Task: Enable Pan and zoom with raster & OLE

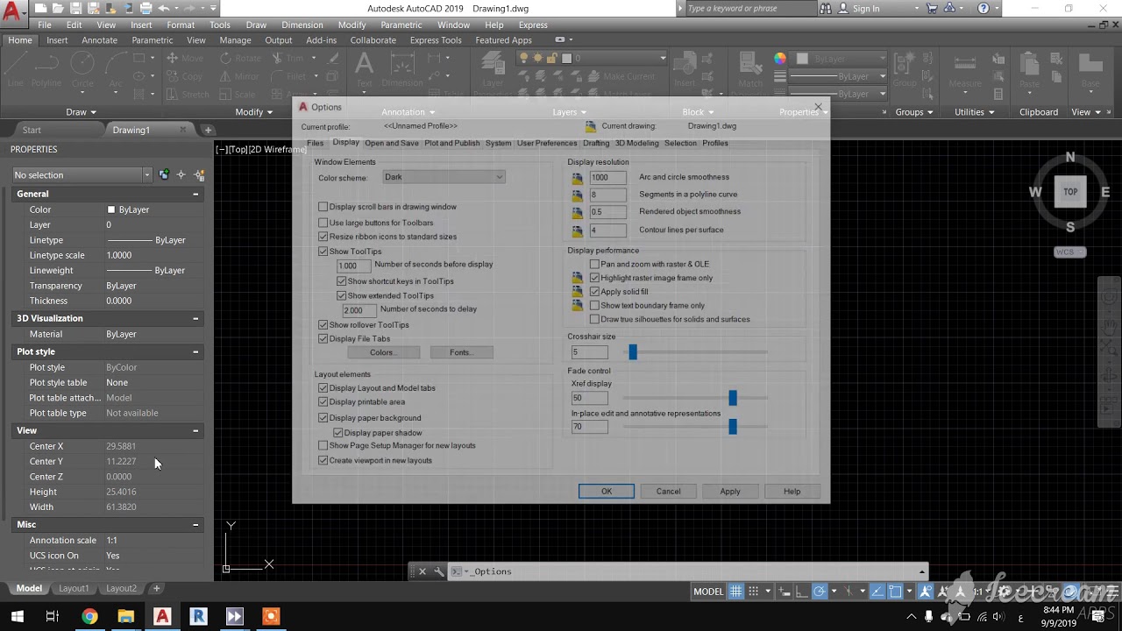Action: click(x=594, y=264)
